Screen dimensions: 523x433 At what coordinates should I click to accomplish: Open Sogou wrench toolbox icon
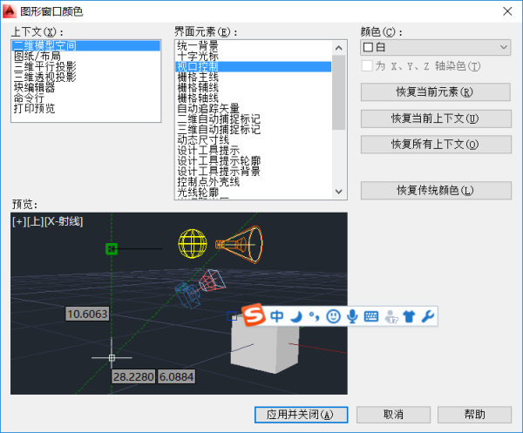(428, 316)
